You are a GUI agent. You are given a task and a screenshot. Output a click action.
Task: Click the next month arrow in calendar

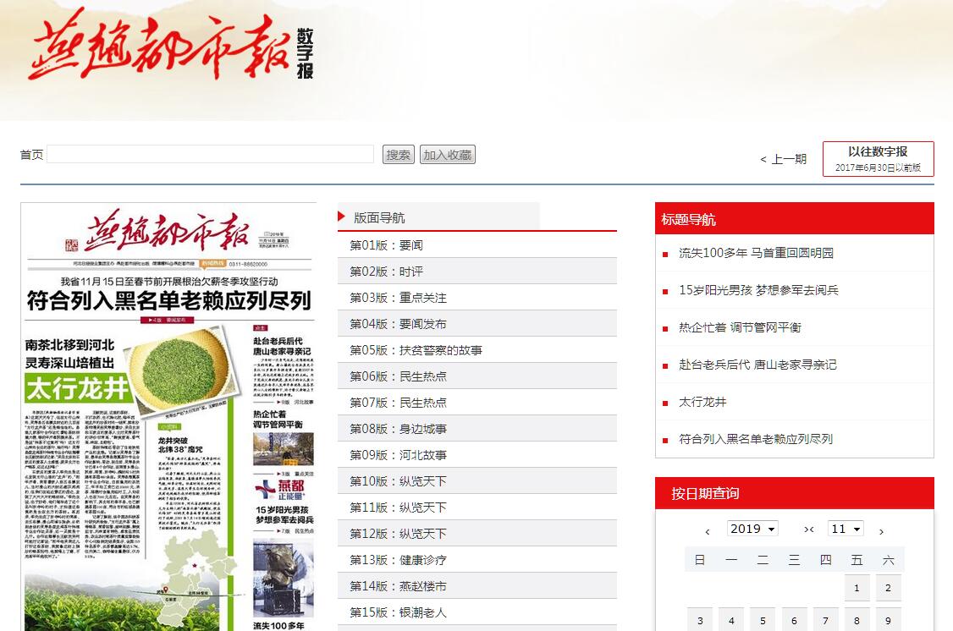881,531
